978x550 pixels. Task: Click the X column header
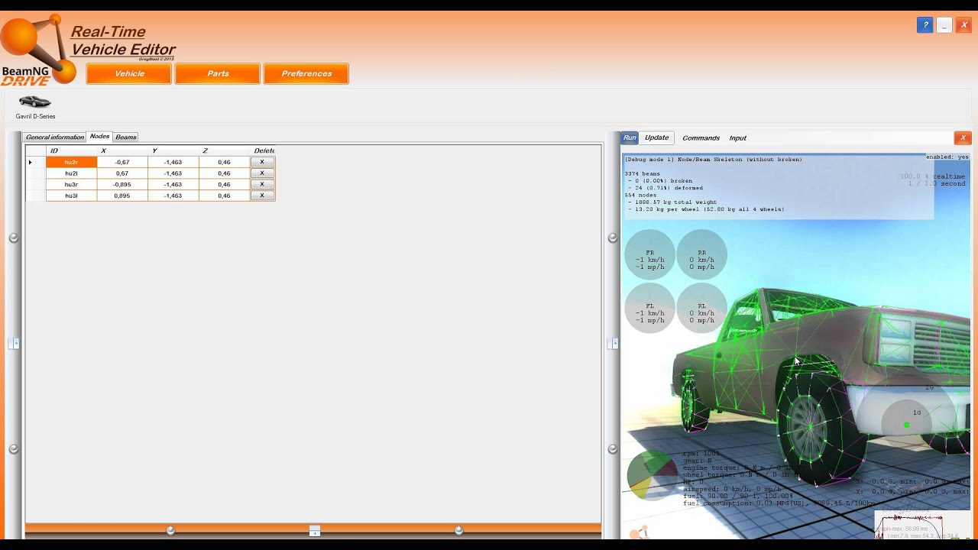[x=122, y=150]
